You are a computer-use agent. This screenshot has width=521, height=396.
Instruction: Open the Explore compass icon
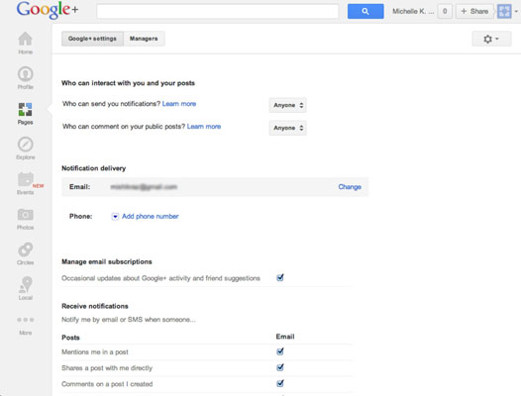[x=25, y=145]
